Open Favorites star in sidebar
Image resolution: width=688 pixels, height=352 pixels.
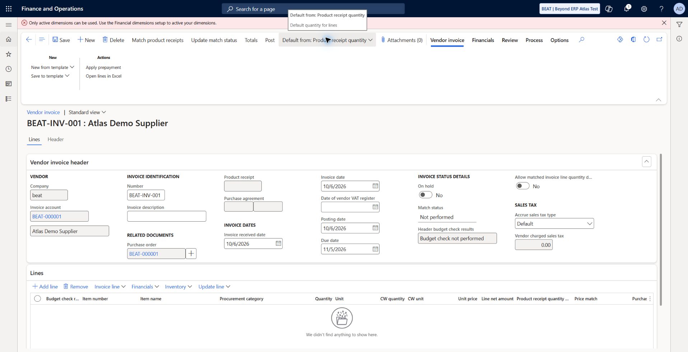coord(9,54)
